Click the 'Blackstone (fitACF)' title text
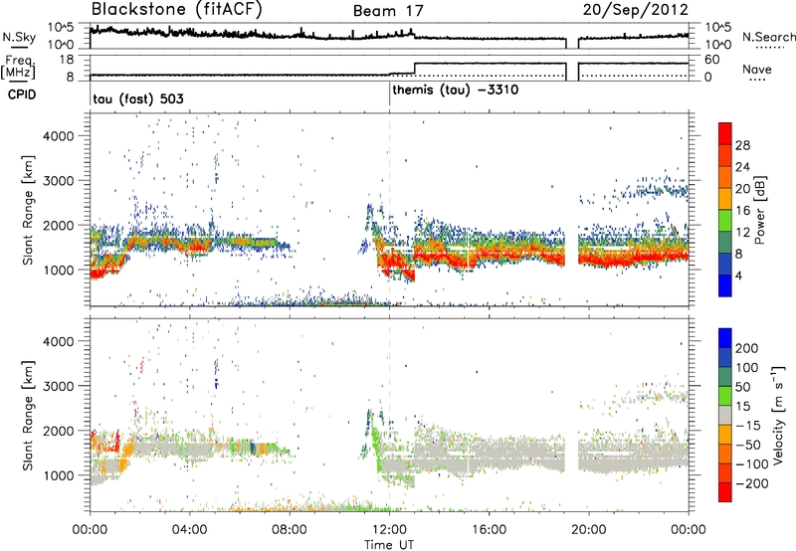The image size is (796, 551). 176,10
